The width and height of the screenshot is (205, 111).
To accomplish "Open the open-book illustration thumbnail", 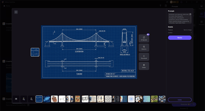I will click(x=93, y=99).
